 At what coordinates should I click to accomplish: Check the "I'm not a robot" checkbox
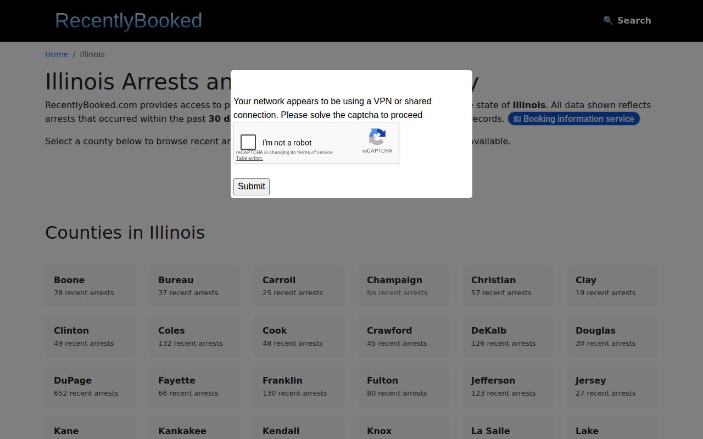248,142
